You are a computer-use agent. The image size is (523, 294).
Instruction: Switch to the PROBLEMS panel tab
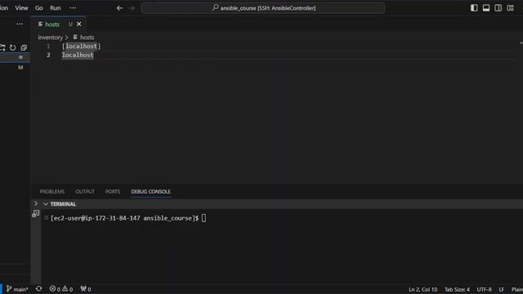52,192
